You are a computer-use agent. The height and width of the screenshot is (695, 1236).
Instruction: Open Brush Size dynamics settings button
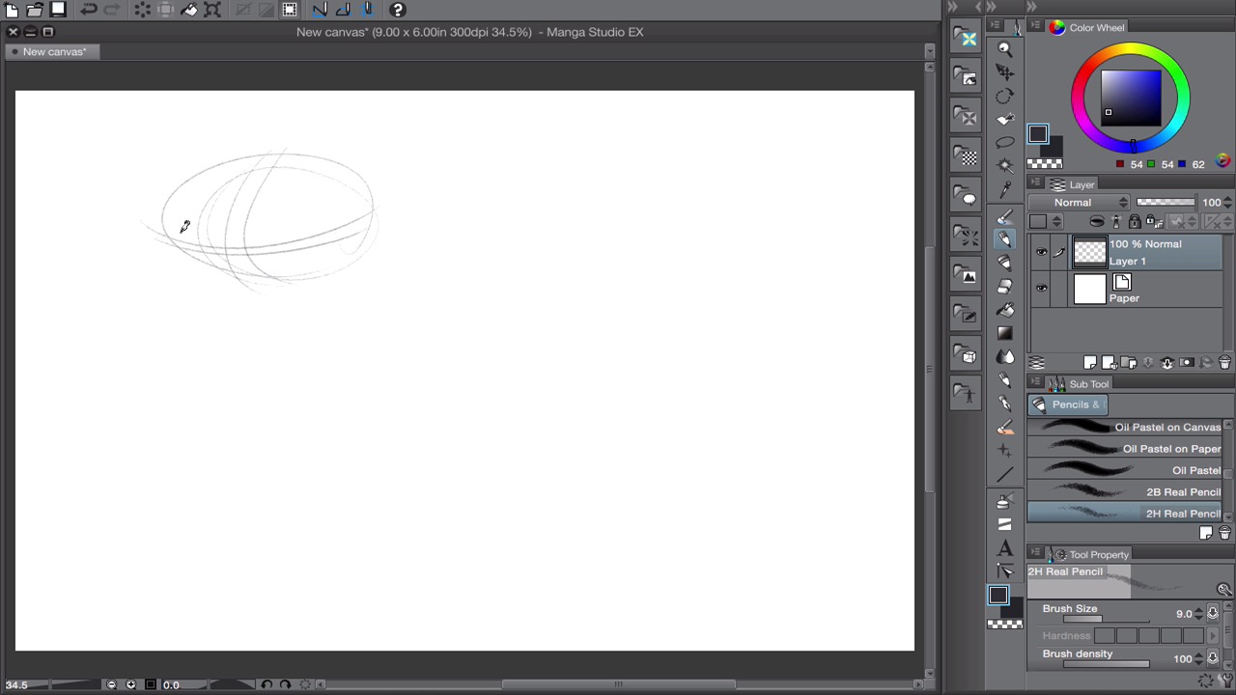point(1213,614)
